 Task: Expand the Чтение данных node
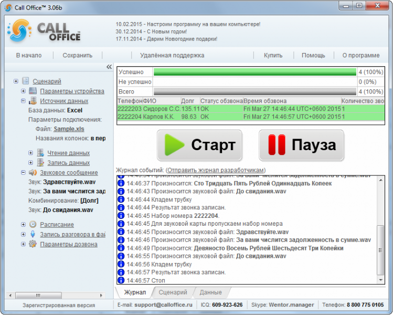(30, 153)
